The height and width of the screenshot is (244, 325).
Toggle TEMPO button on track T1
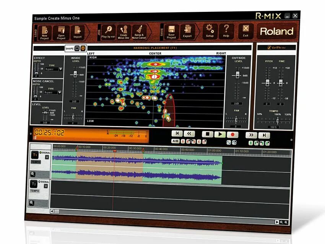click(x=36, y=162)
